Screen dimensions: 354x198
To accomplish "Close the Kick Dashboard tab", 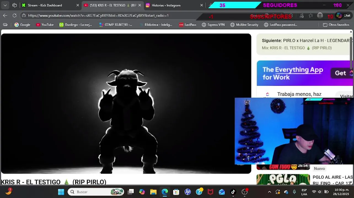I will 77,5.
